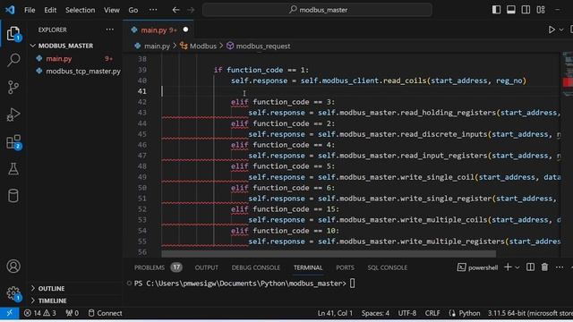
Task: Open Explorer more actions ellipsis
Action: [109, 30]
